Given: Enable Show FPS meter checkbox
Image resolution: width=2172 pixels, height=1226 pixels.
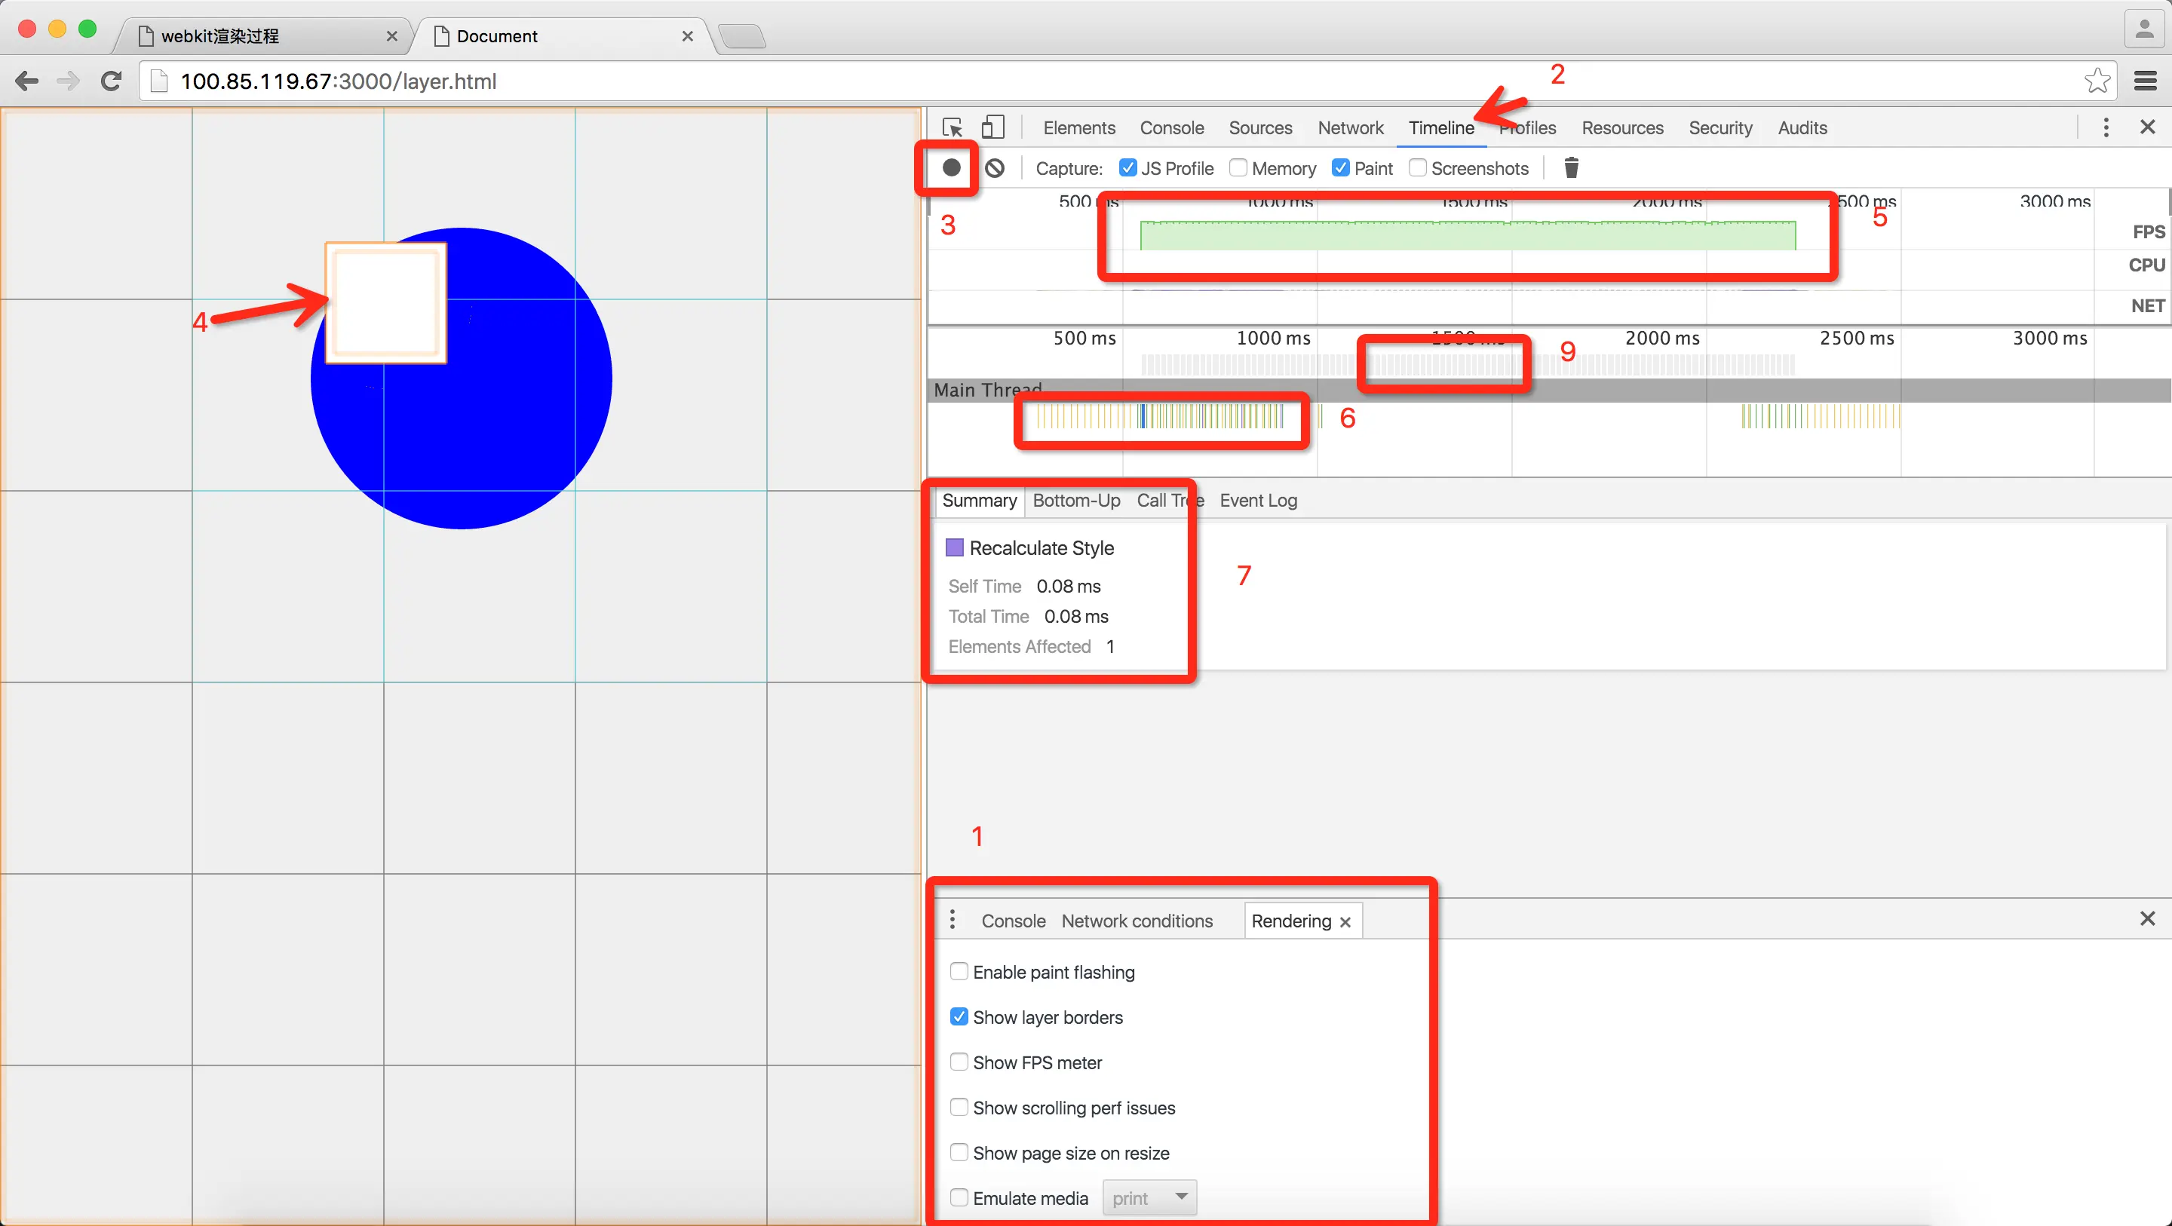Looking at the screenshot, I should click(959, 1062).
